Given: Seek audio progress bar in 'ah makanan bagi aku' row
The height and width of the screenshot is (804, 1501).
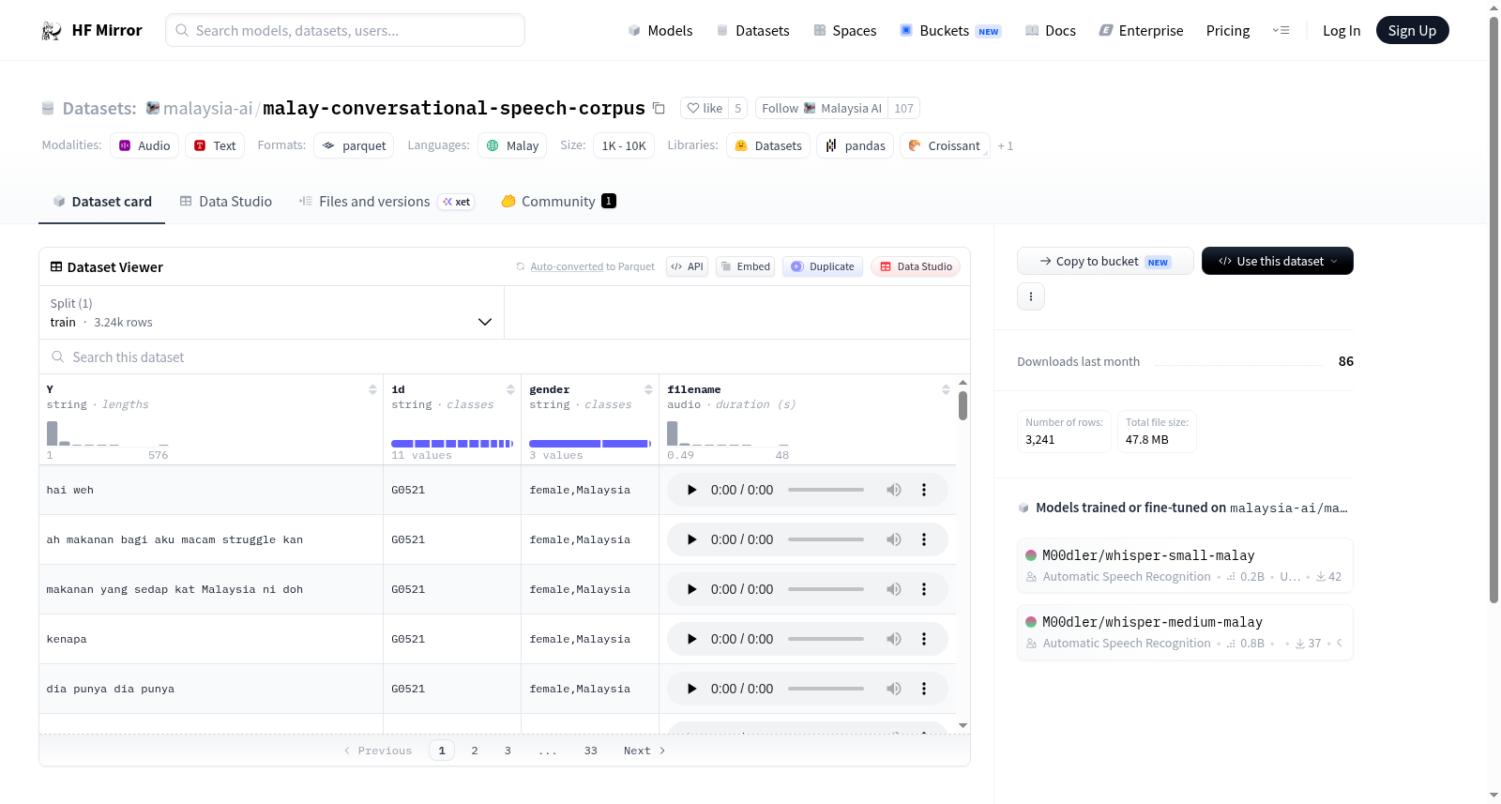Looking at the screenshot, I should 826,539.
